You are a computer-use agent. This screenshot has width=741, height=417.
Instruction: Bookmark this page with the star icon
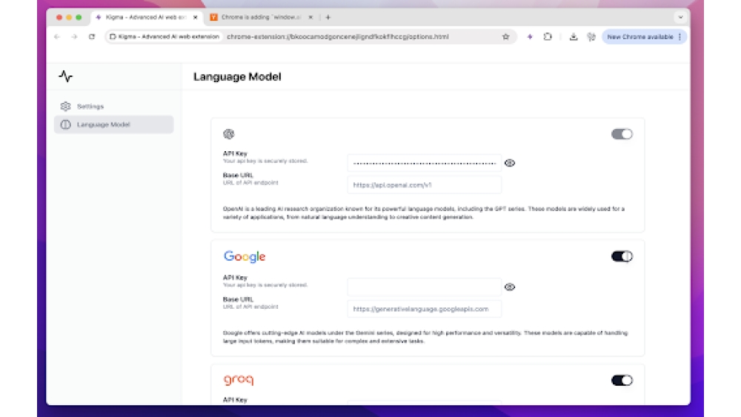click(x=505, y=37)
